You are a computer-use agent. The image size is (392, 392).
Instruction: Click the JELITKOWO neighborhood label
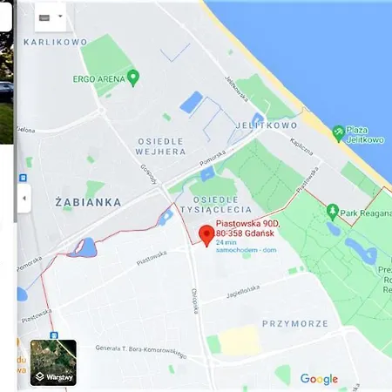click(x=267, y=125)
